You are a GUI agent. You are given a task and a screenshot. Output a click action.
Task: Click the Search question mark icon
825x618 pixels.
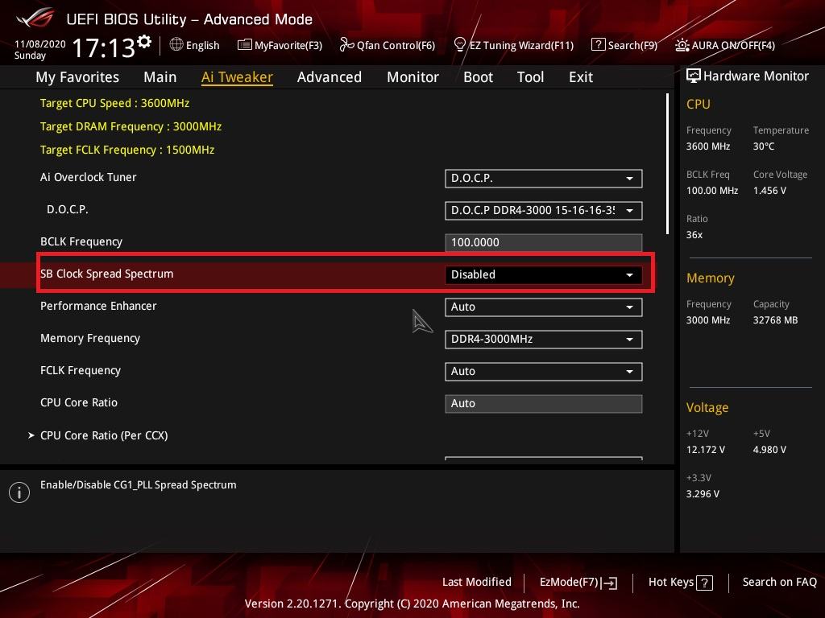599,45
